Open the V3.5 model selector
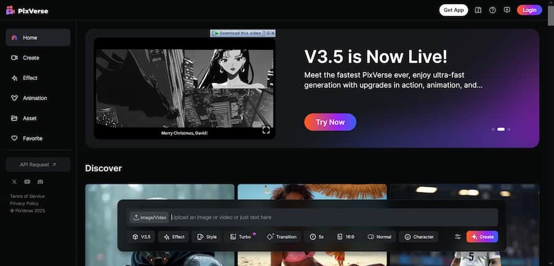Image resolution: width=554 pixels, height=266 pixels. point(142,237)
